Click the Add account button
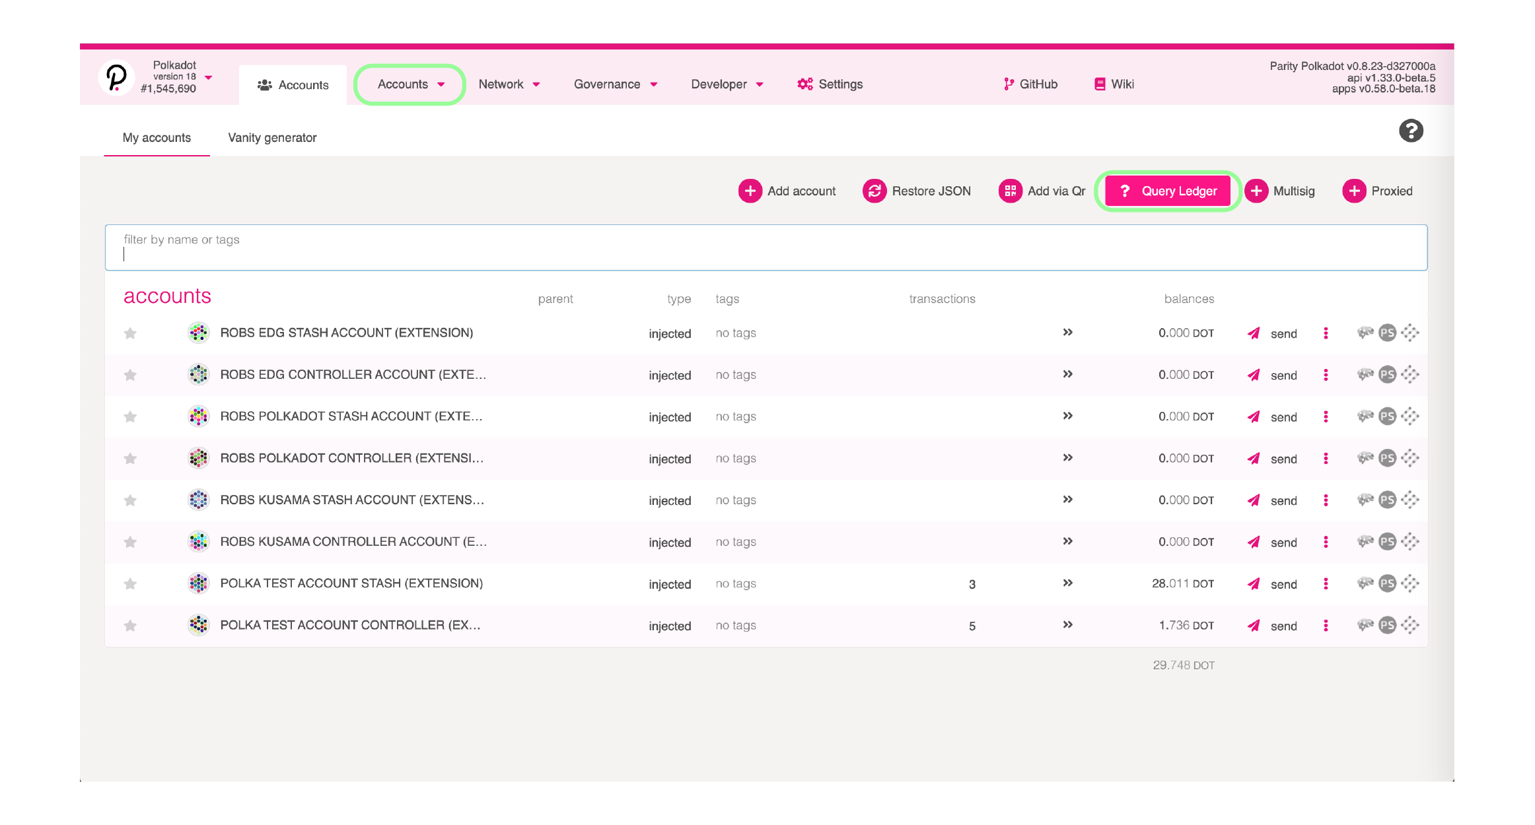The height and width of the screenshot is (825, 1535). tap(787, 191)
